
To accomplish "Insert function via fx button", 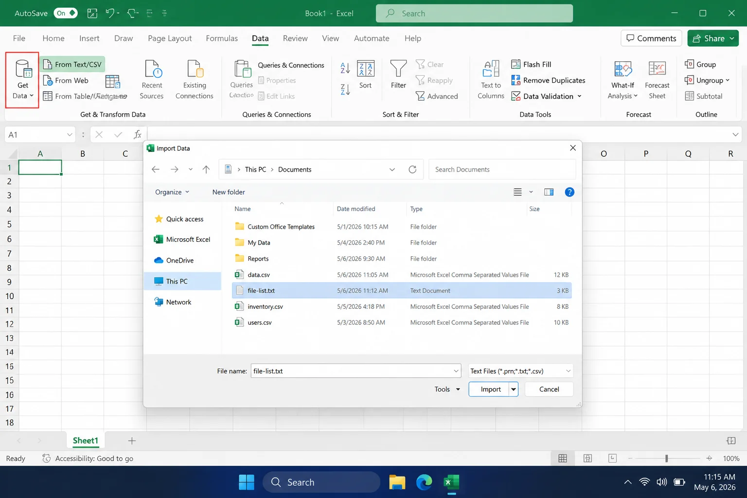I will [138, 135].
